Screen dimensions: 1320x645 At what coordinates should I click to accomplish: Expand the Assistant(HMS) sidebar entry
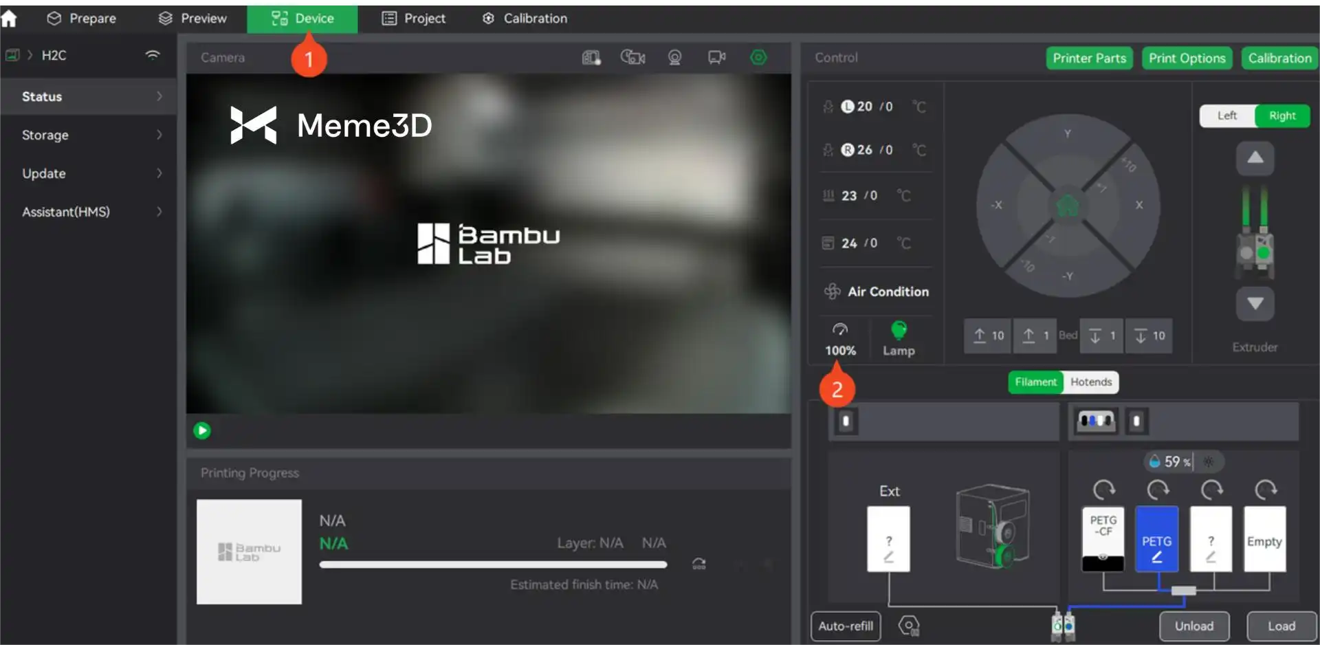pyautogui.click(x=88, y=212)
